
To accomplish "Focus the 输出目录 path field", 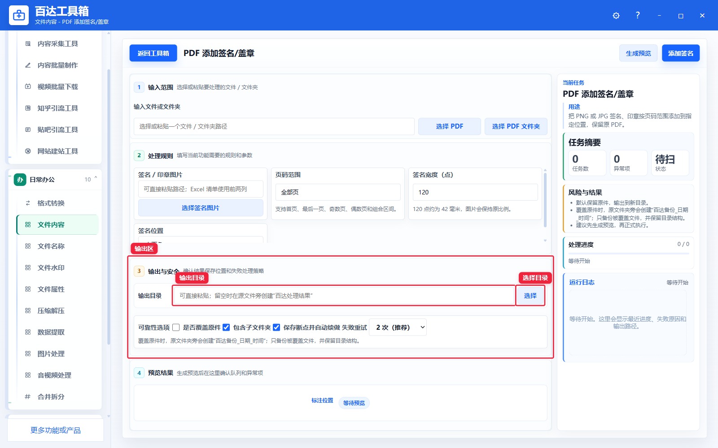I will click(344, 296).
